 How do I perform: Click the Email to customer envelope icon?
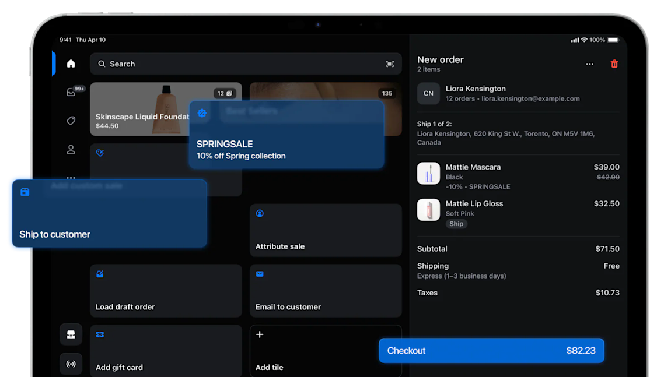point(260,274)
